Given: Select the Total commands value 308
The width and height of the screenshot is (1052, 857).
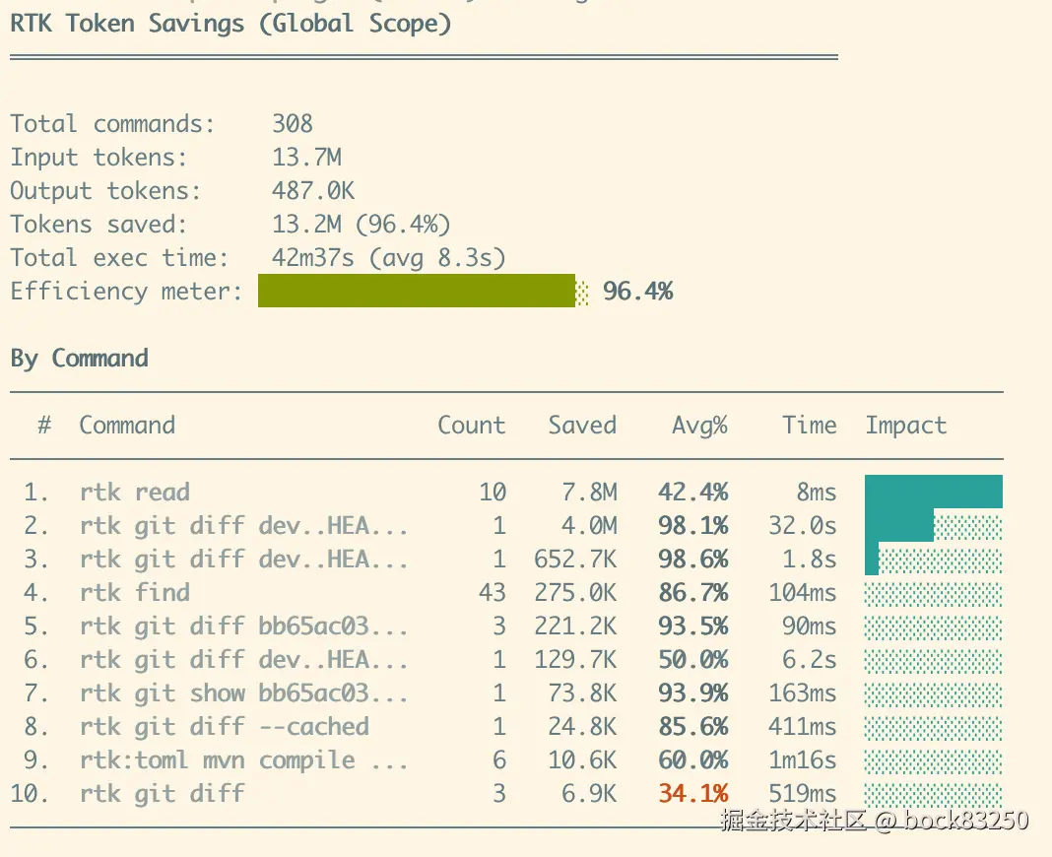Looking at the screenshot, I should (293, 123).
